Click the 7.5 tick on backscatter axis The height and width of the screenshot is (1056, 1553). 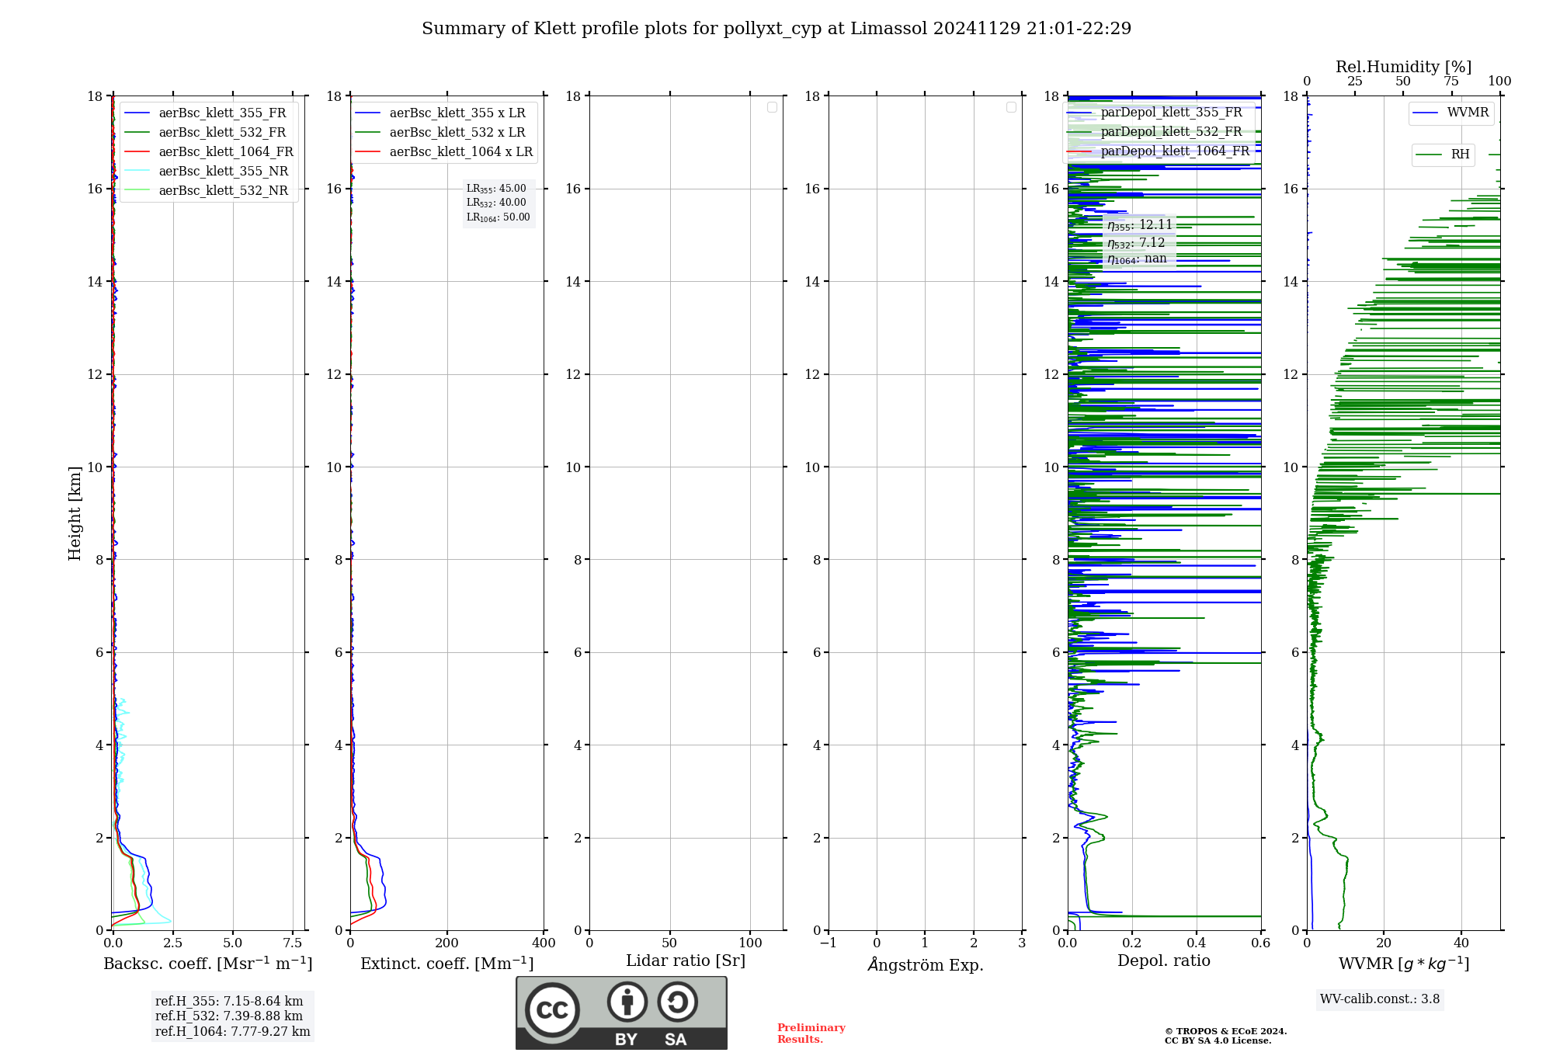point(293,943)
